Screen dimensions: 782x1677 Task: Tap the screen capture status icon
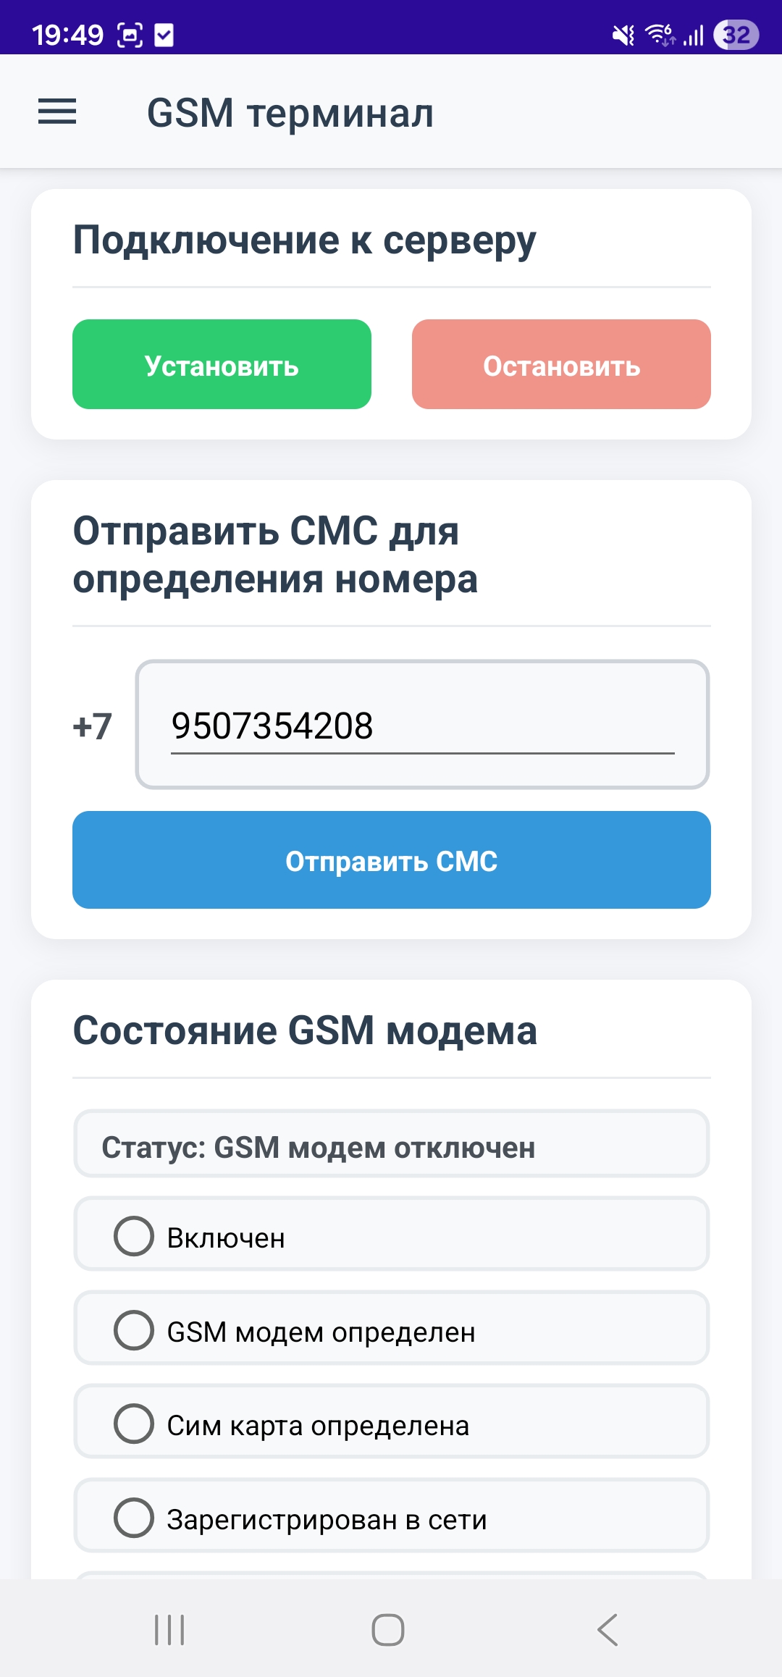point(130,35)
